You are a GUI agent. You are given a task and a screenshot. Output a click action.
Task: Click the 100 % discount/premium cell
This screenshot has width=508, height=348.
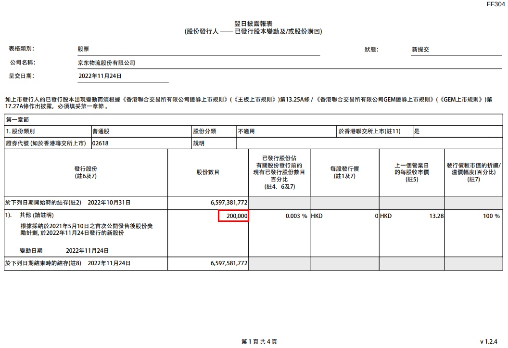click(x=491, y=217)
